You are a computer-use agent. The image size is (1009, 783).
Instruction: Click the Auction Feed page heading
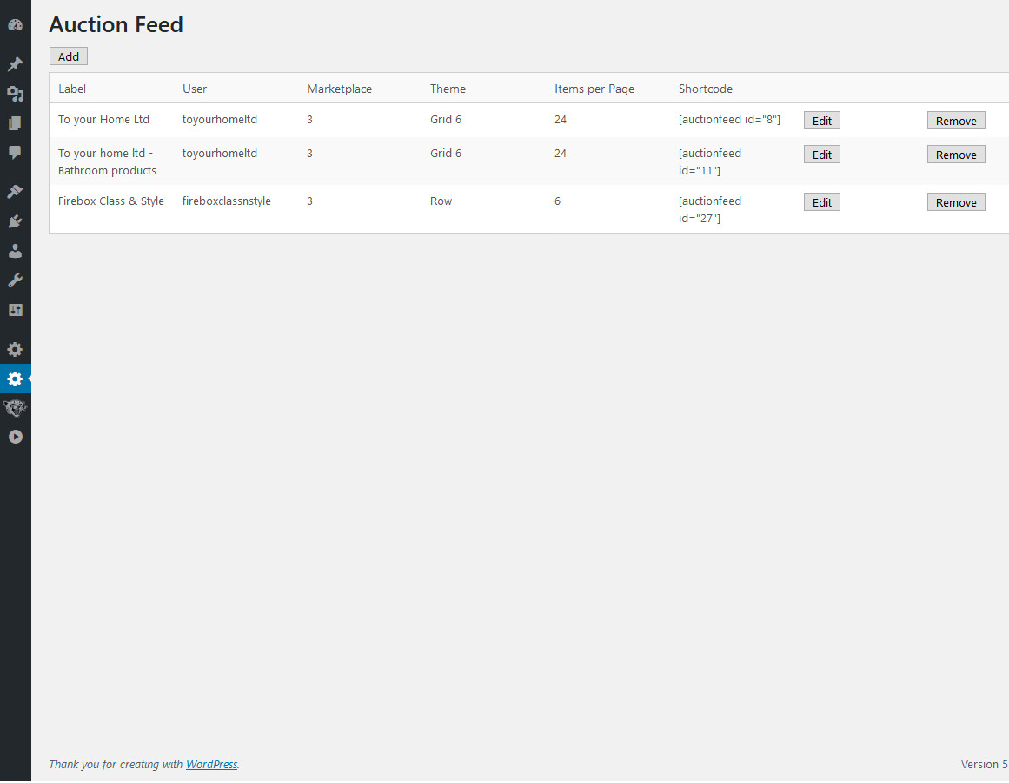tap(116, 24)
